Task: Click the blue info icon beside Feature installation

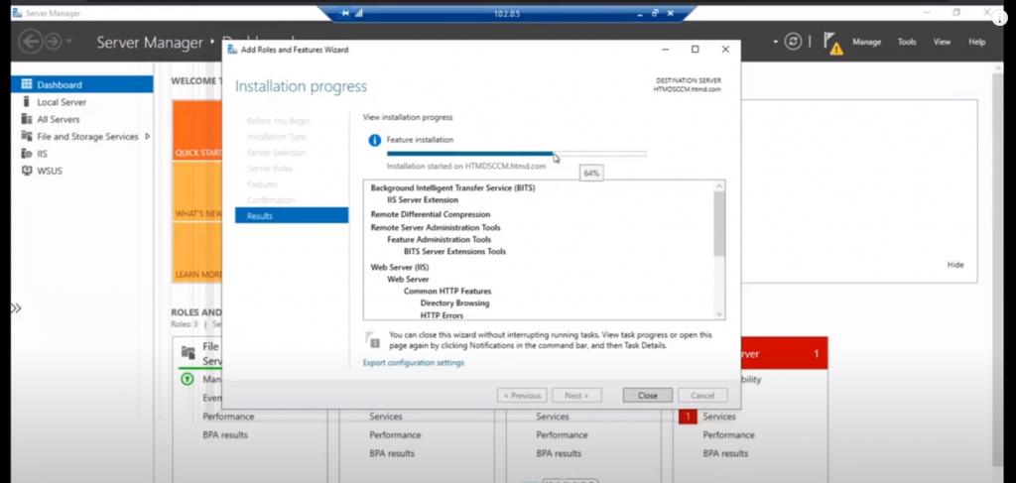Action: pyautogui.click(x=374, y=140)
